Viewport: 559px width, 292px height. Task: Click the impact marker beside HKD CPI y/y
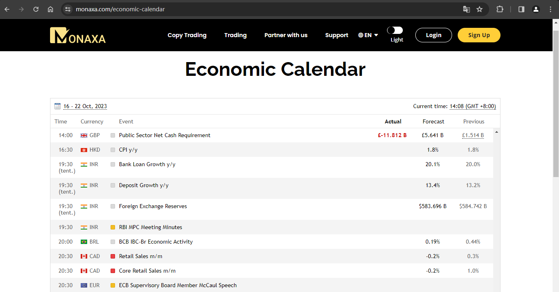tap(113, 150)
